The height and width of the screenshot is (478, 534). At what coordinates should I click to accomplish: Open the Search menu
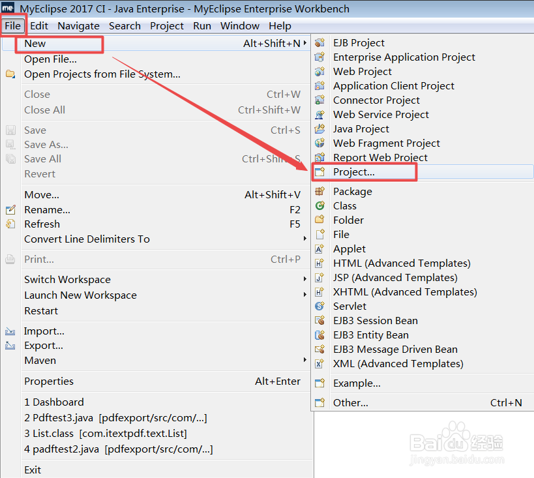[125, 26]
